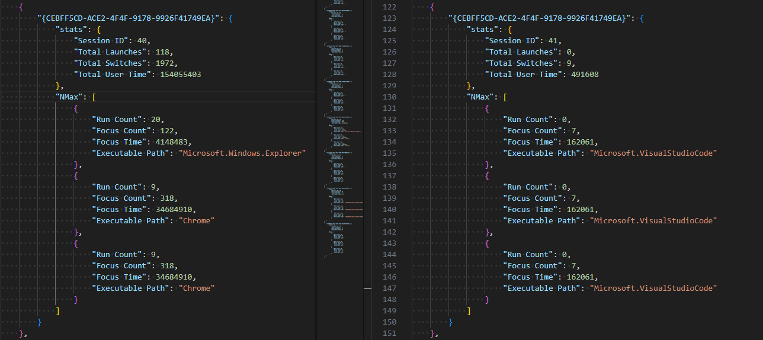
Task: Click Focus Count value 122
Action: click(169, 131)
